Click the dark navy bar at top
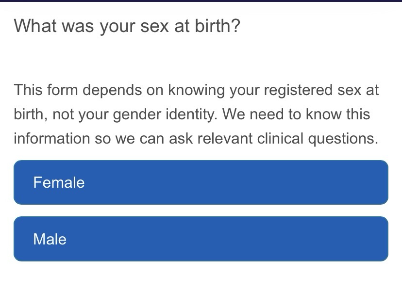The image size is (402, 292). click(201, 1)
